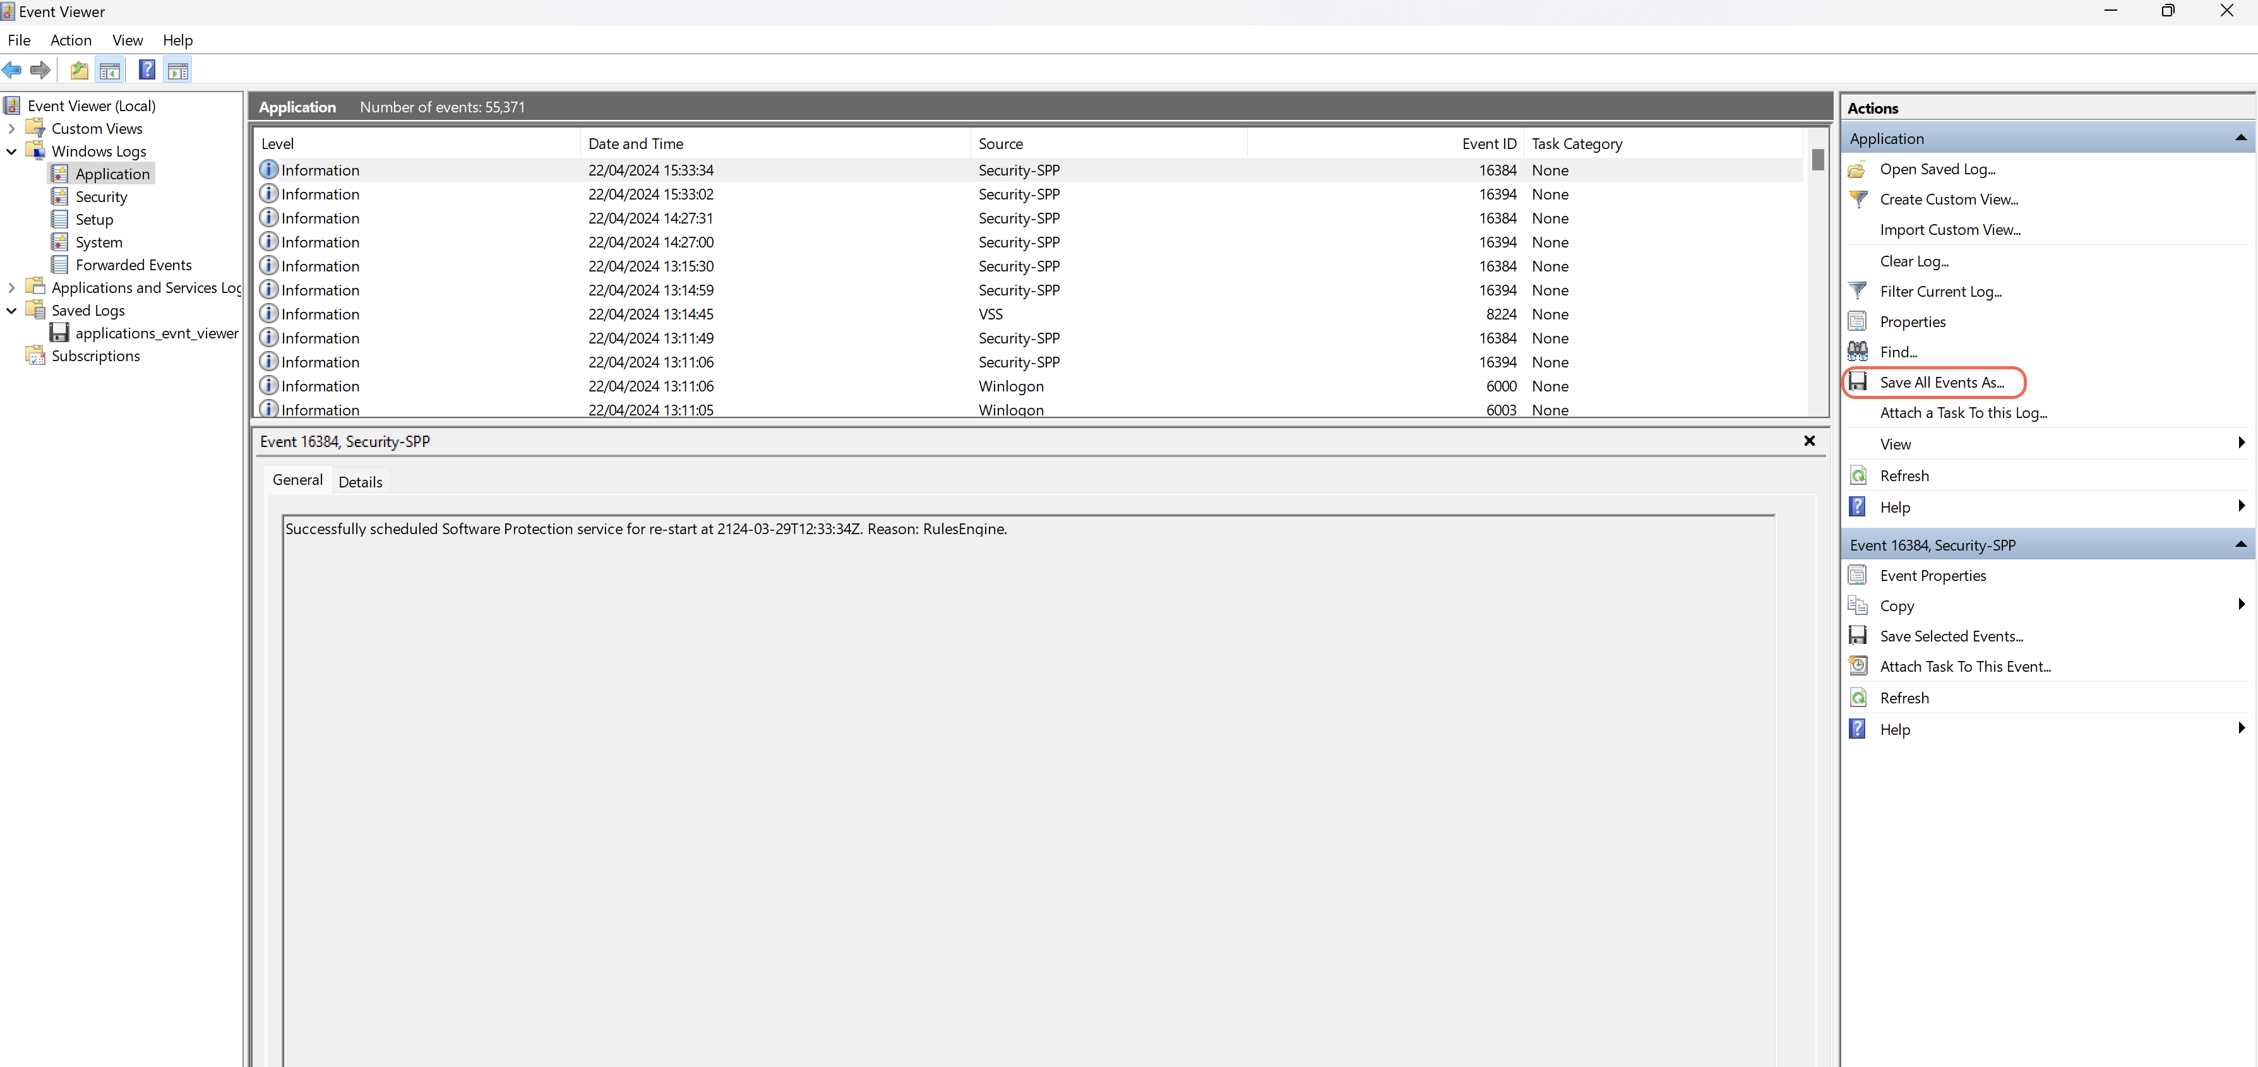The height and width of the screenshot is (1067, 2258).
Task: Click the Open Saved Log folder icon
Action: (x=1856, y=169)
